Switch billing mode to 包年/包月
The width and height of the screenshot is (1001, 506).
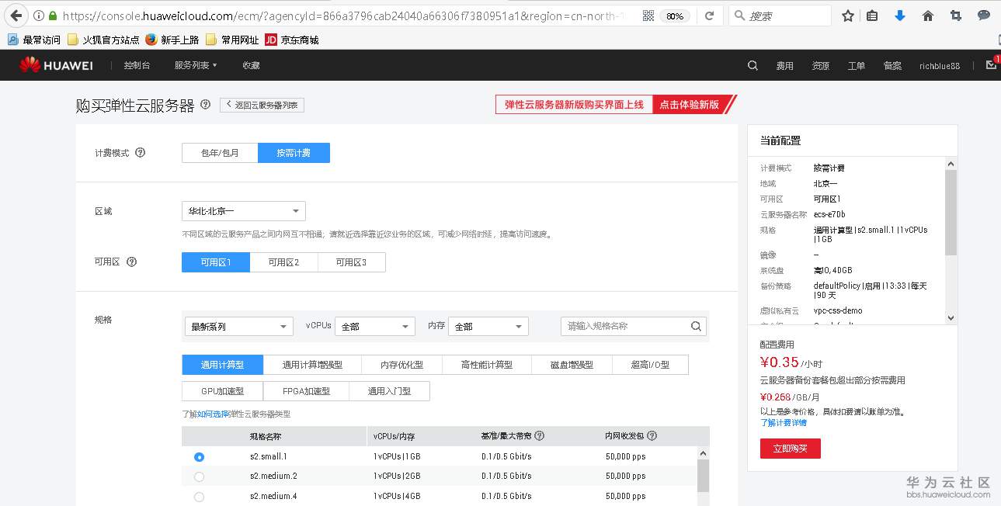[x=220, y=152]
